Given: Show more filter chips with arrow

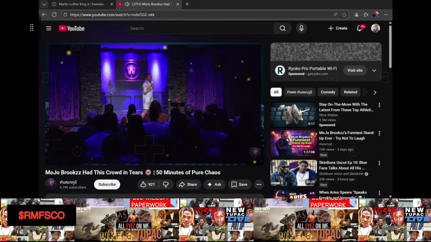Looking at the screenshot, I should click(x=375, y=92).
